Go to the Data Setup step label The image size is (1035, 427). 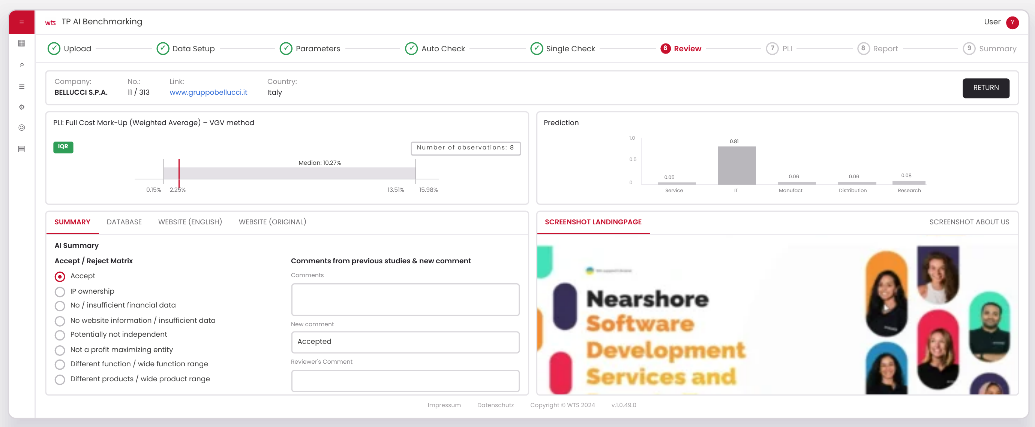point(193,49)
